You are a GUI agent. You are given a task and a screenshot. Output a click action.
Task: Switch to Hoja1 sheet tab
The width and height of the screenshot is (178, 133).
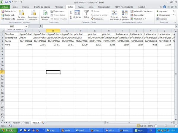point(26,123)
